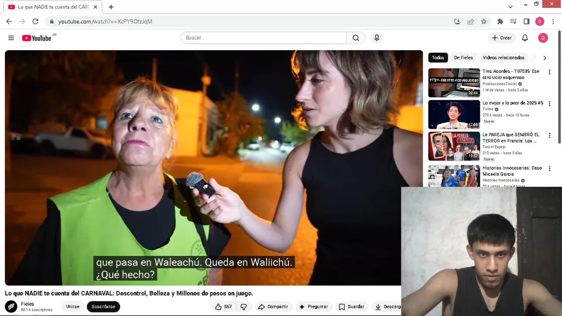This screenshot has height=316, width=562.
Task: Like the video with thumbs up
Action: pyautogui.click(x=223, y=307)
